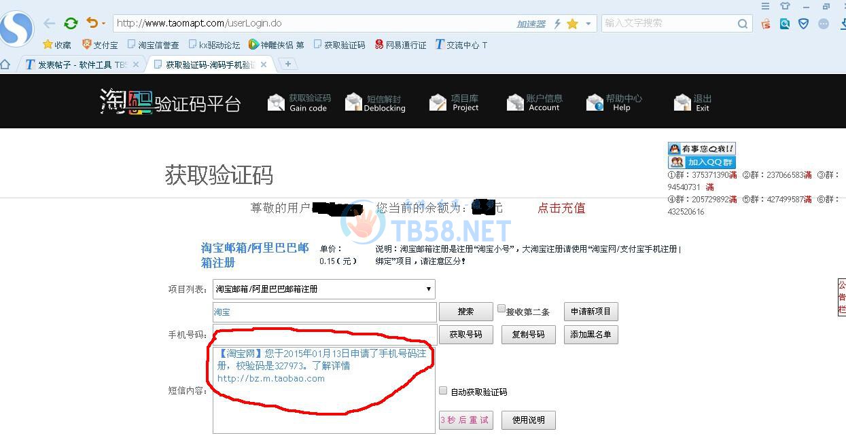The height and width of the screenshot is (444, 846).
Task: Open the 神雕侠侣 bookmark
Action: pyautogui.click(x=276, y=45)
